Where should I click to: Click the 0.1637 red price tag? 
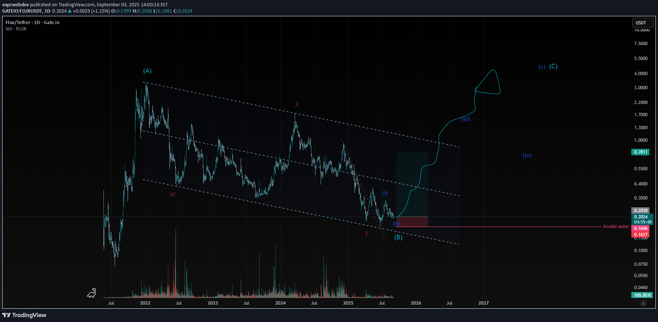click(641, 235)
